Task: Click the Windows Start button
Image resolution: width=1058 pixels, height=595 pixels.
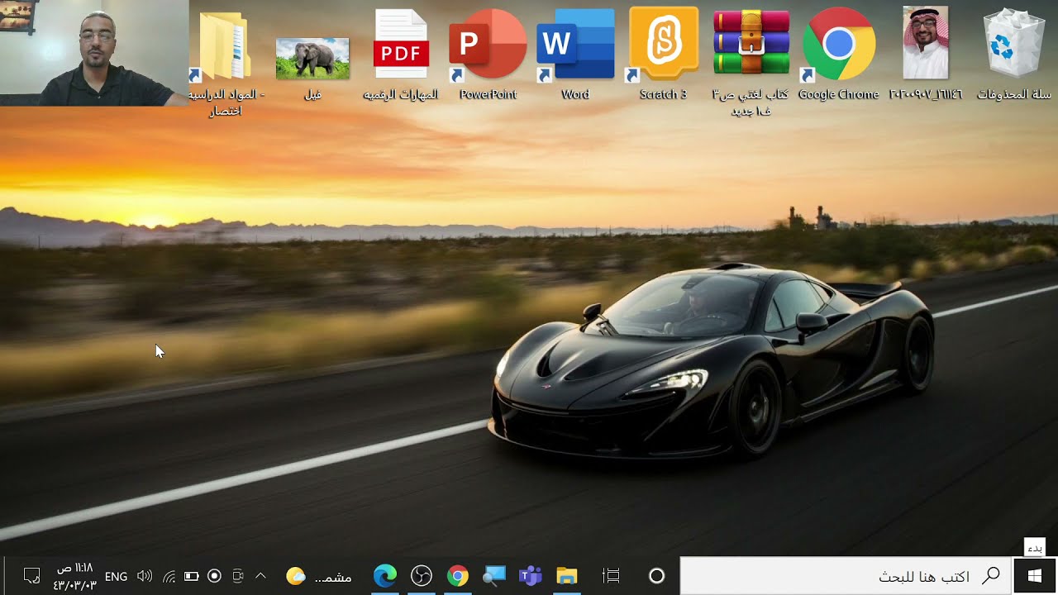Action: (x=1035, y=576)
